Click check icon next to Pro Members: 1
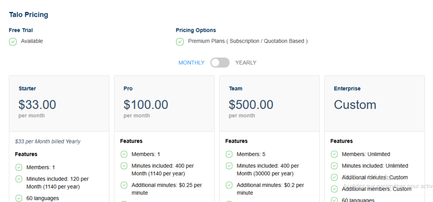This screenshot has height=202, width=433. (x=124, y=154)
